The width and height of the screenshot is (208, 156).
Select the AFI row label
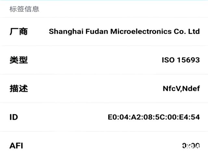click(x=16, y=145)
